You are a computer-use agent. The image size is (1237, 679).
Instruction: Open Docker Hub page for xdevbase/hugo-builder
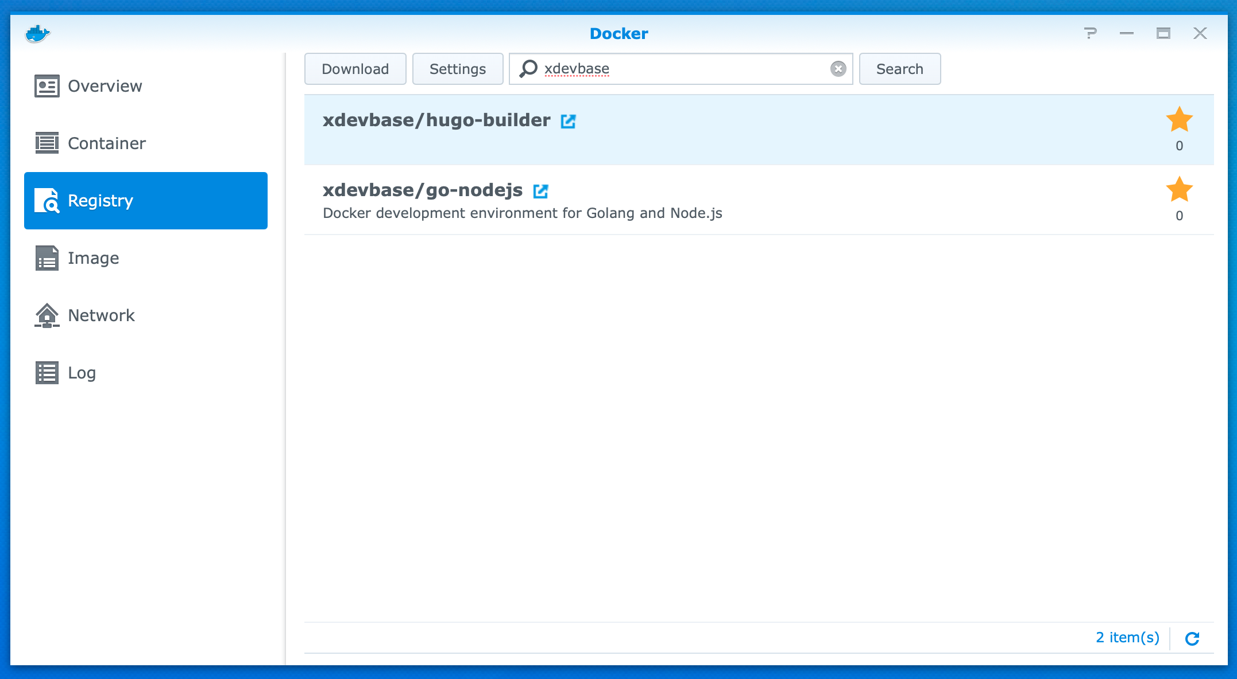click(568, 121)
